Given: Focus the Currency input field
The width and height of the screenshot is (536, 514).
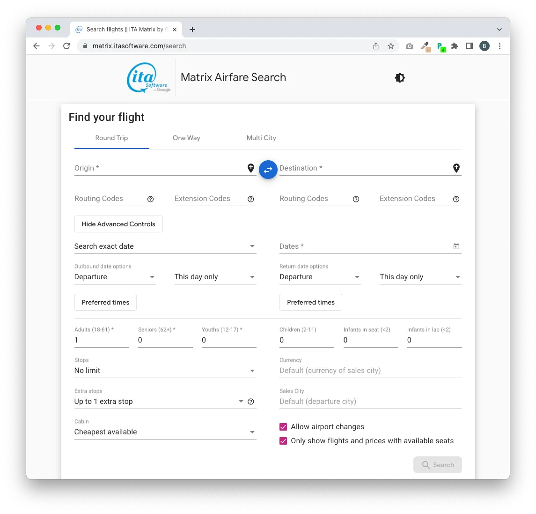Looking at the screenshot, I should [x=370, y=371].
